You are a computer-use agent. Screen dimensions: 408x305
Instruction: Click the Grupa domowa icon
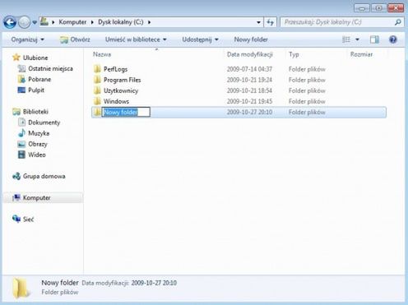pyautogui.click(x=16, y=176)
